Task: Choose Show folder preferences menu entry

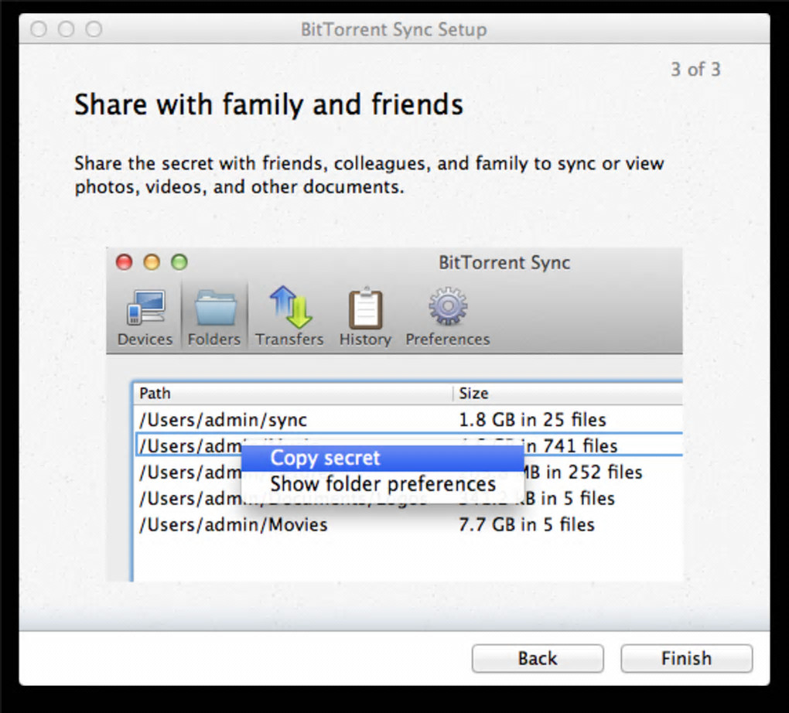Action: 383,484
